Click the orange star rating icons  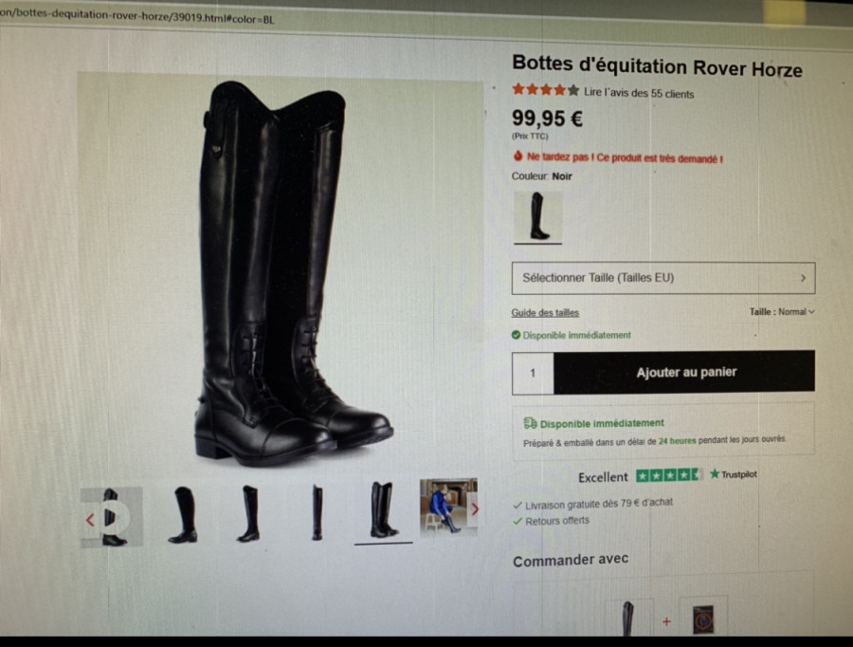click(546, 90)
